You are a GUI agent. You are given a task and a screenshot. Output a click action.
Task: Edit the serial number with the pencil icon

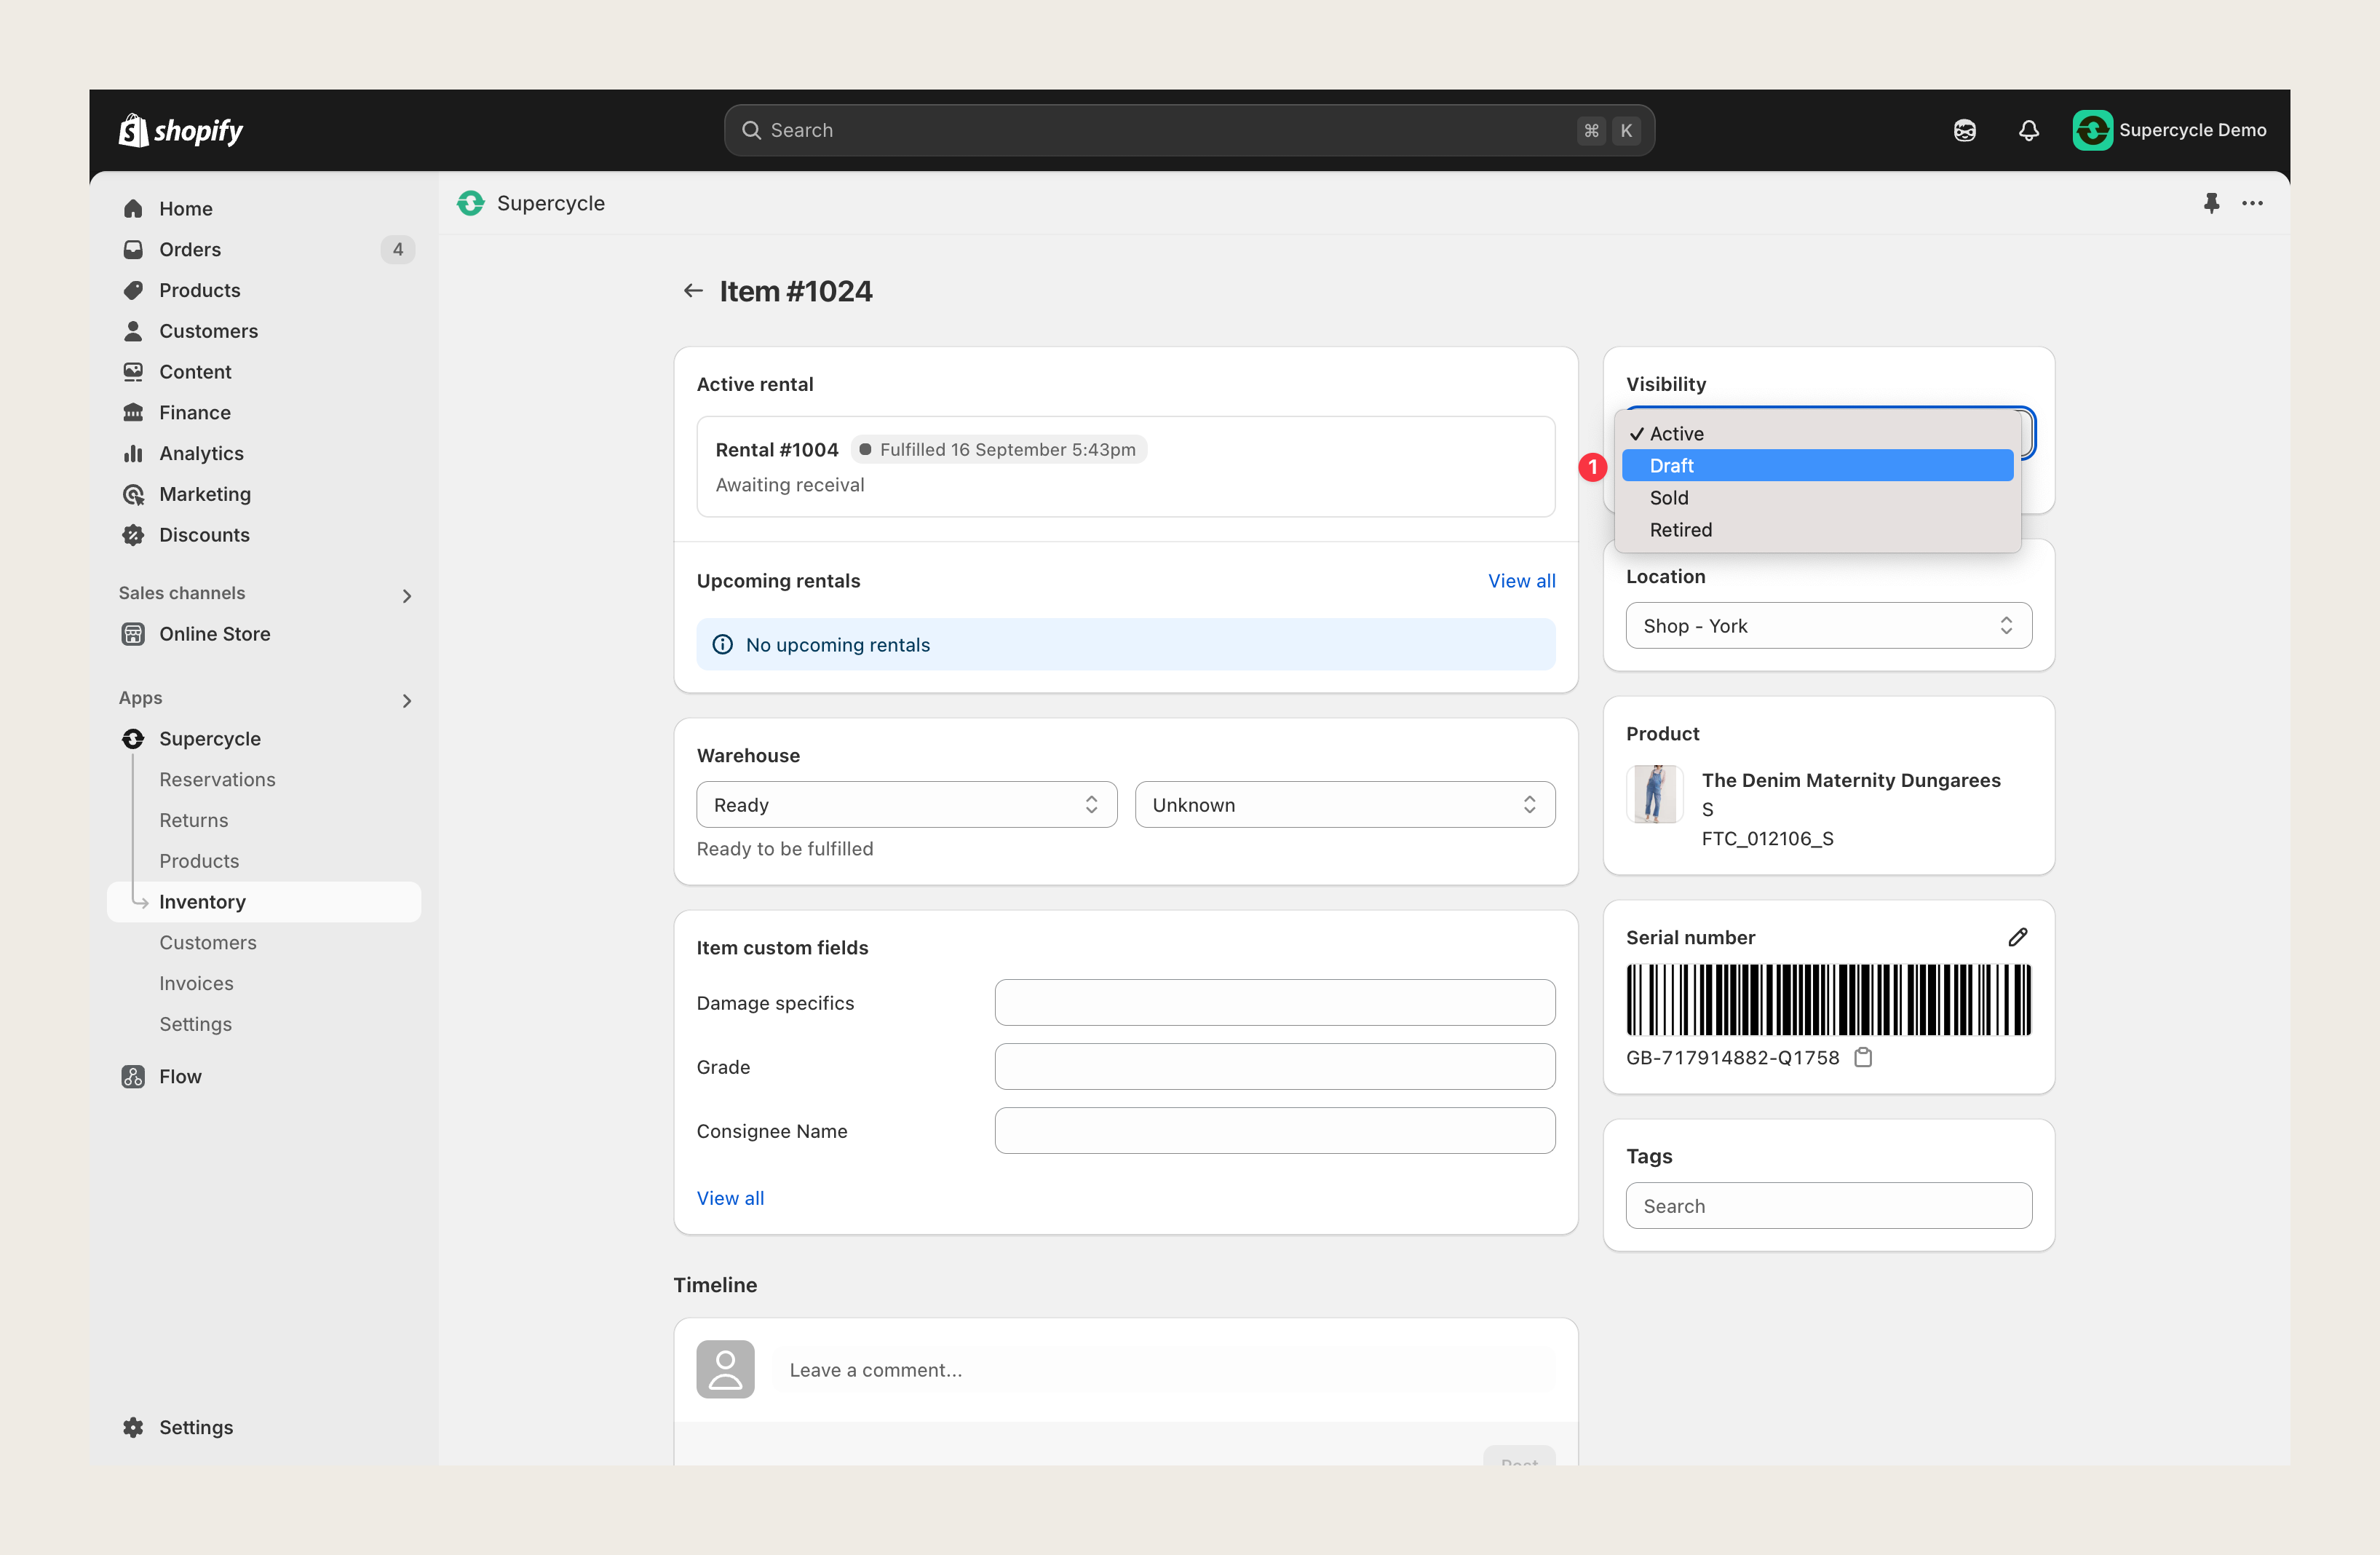(2017, 937)
